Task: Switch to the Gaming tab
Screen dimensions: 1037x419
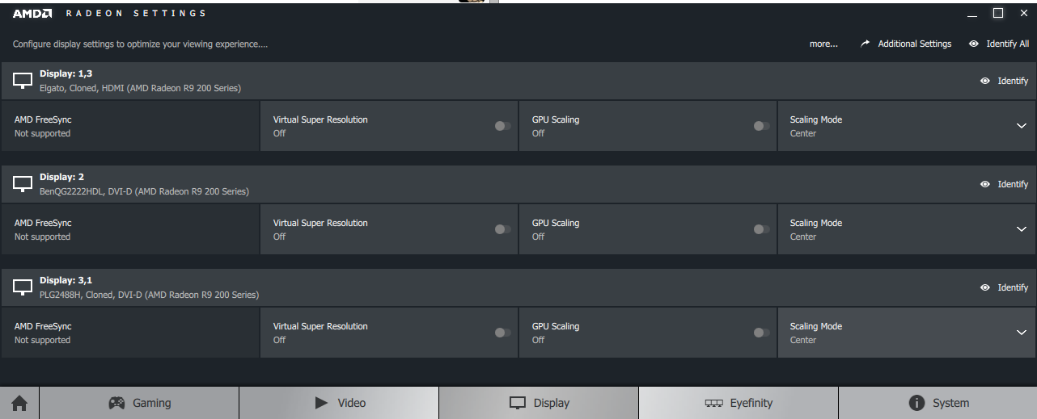Action: 139,403
